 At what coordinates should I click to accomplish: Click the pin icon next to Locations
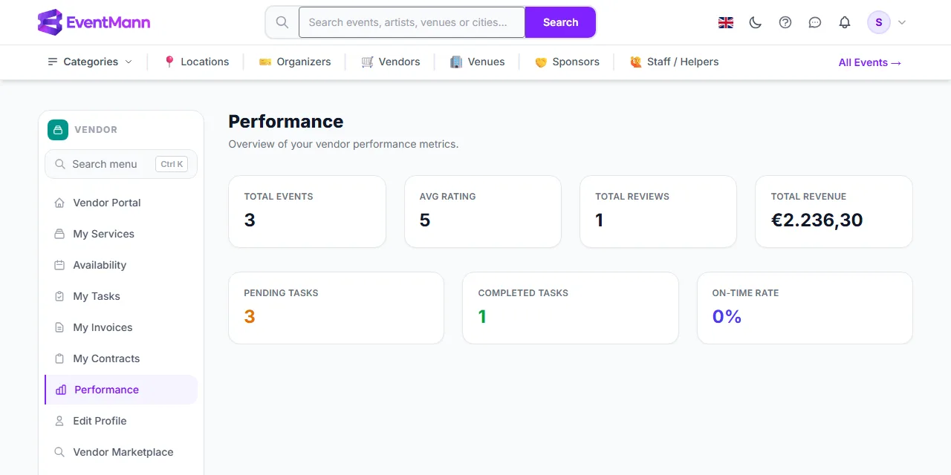(169, 62)
